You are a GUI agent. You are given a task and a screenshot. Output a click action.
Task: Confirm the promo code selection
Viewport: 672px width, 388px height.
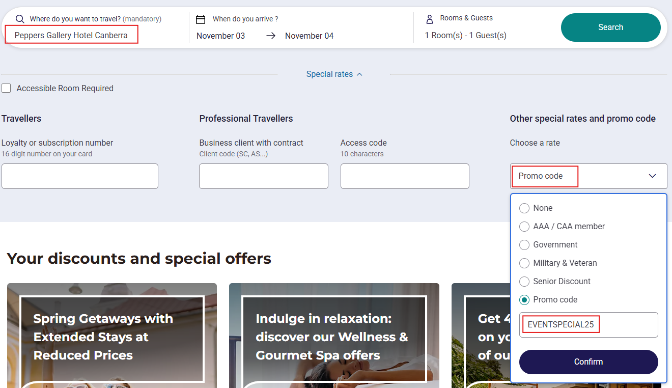pos(589,362)
